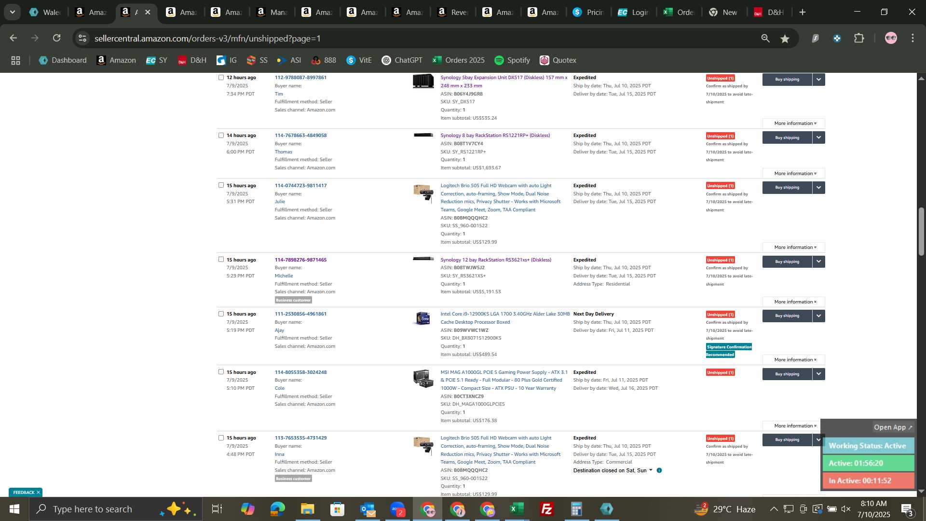Open D&H bookmark

pyautogui.click(x=192, y=60)
